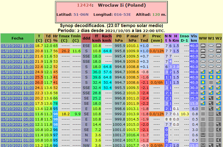Click the wind speed value 39.6

97,77
